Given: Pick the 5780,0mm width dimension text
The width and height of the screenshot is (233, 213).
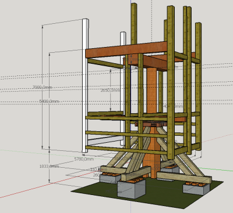Looking at the screenshot, I should 84,159.
